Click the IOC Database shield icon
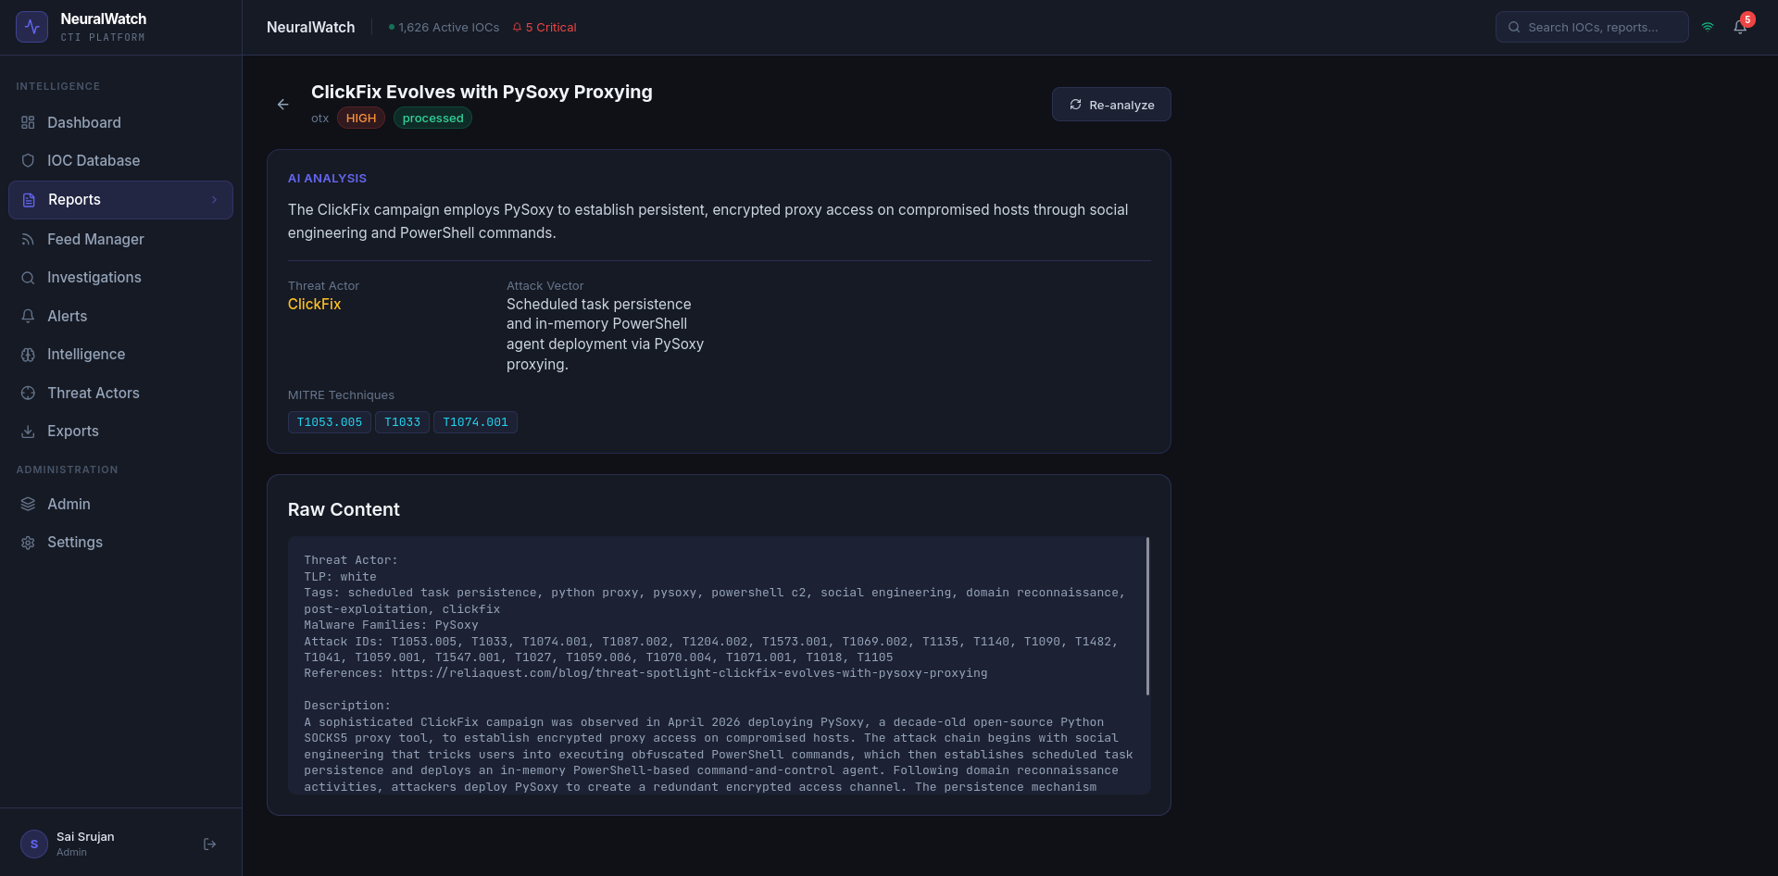Viewport: 1778px width, 876px height. pos(28,160)
